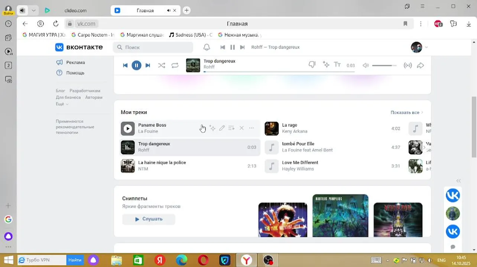Open the Keny Arkana artist link

click(x=295, y=131)
